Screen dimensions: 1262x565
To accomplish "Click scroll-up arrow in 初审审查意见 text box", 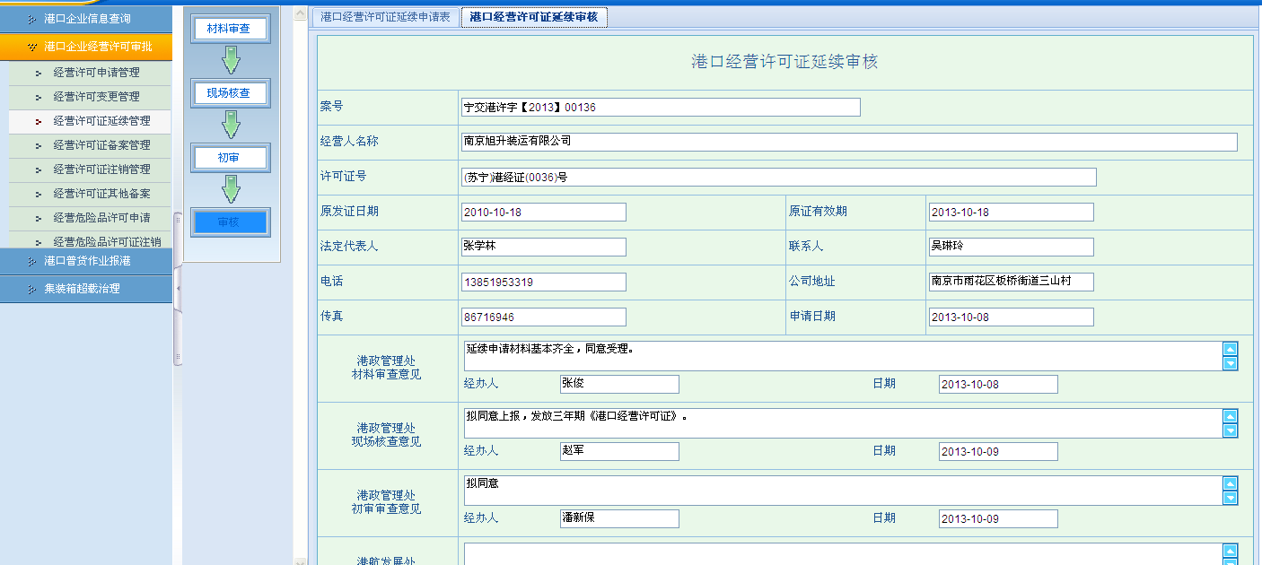I will (x=1230, y=483).
